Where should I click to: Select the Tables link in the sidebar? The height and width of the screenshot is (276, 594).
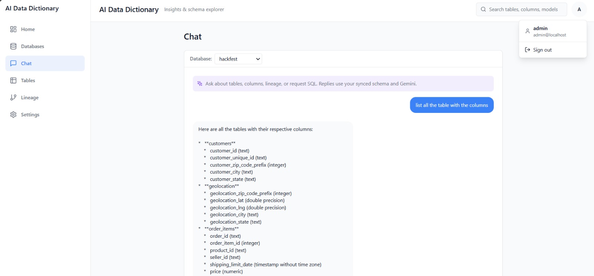pyautogui.click(x=27, y=80)
